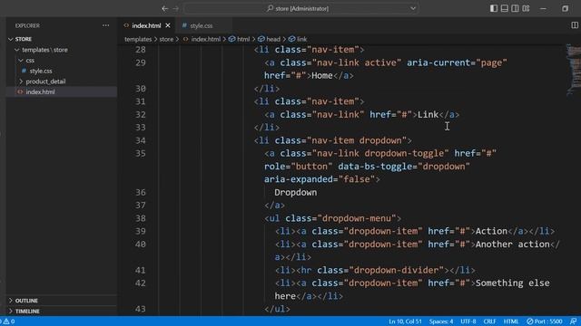The height and width of the screenshot is (326, 581).
Task: Open the command center dropdown chevron
Action: click(413, 8)
